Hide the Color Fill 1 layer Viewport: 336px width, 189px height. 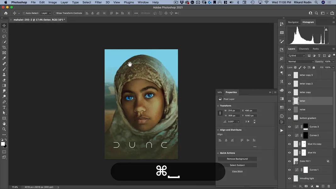[x=289, y=161]
